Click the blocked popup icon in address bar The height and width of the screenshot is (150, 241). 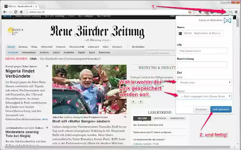pos(190,12)
